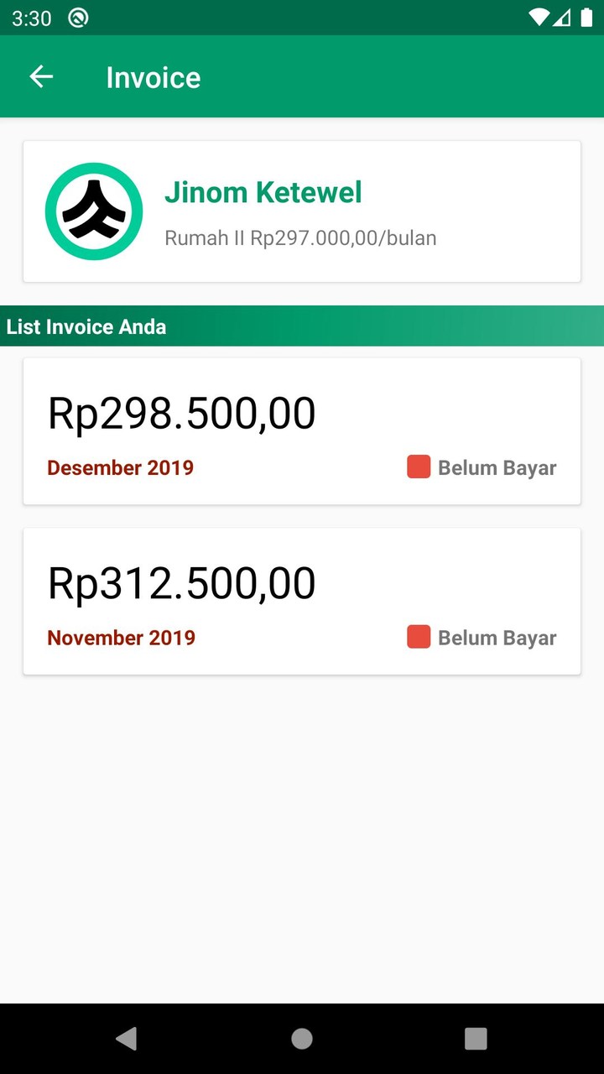Tap the Invoice page title
The height and width of the screenshot is (1074, 604).
[154, 77]
